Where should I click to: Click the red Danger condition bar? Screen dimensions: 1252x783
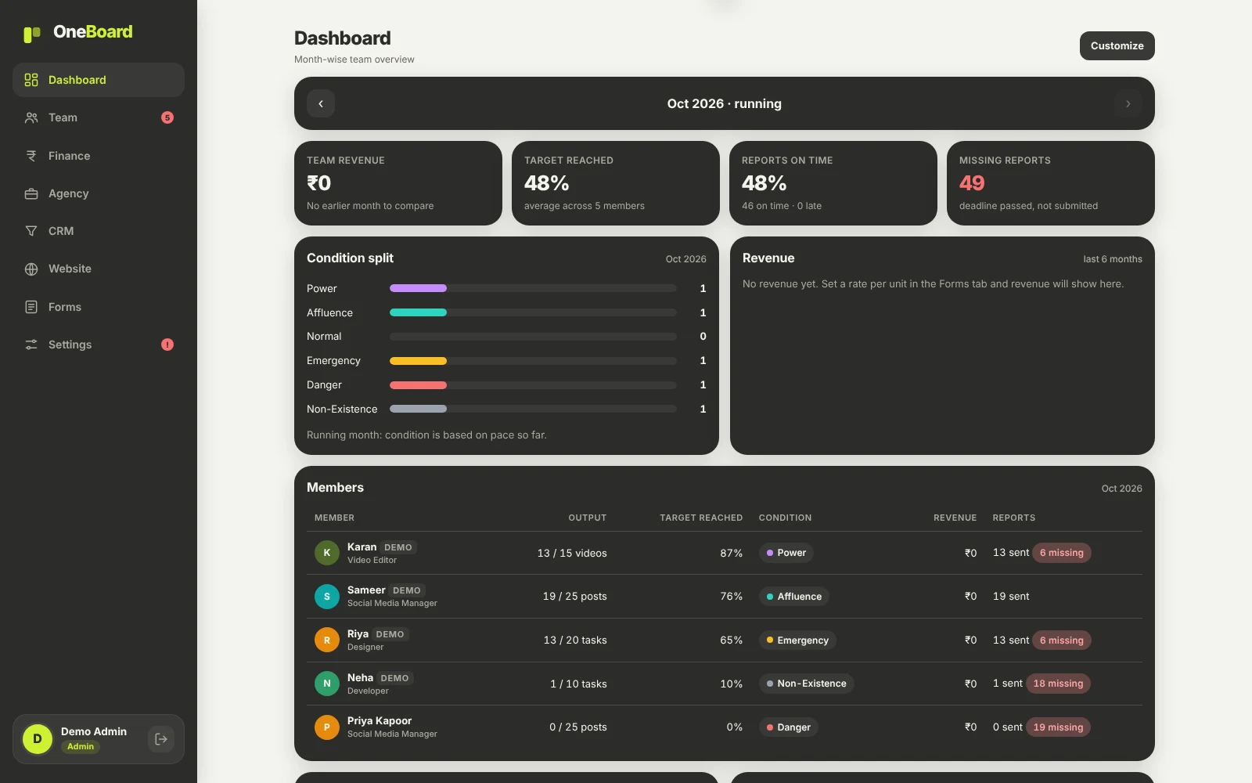(418, 385)
